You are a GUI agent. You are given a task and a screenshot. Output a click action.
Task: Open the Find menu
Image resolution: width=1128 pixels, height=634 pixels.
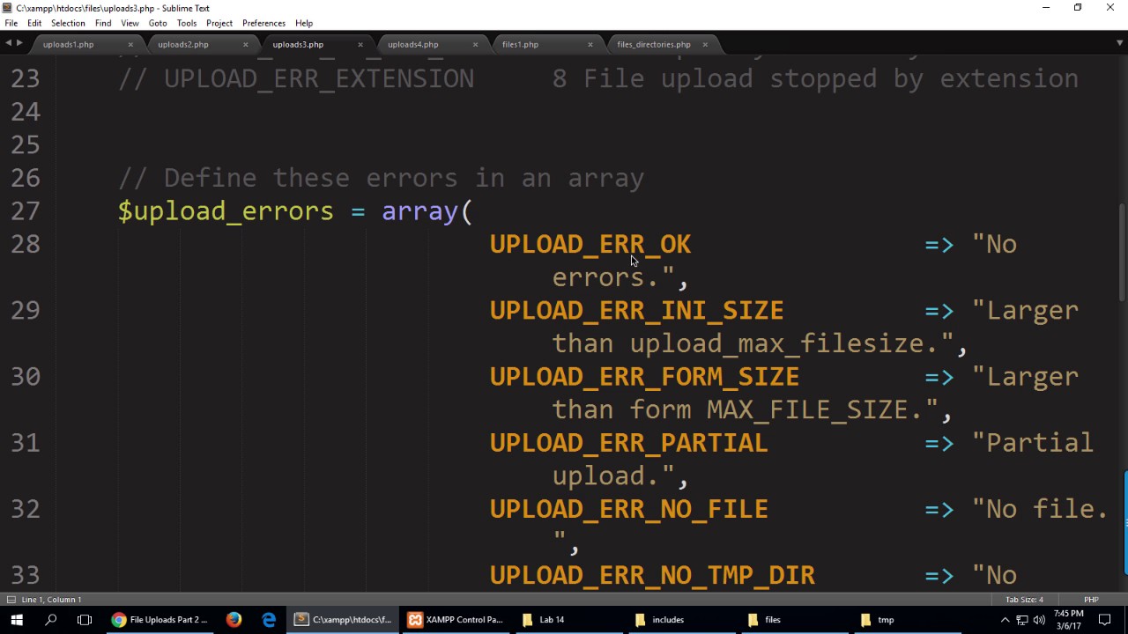103,23
